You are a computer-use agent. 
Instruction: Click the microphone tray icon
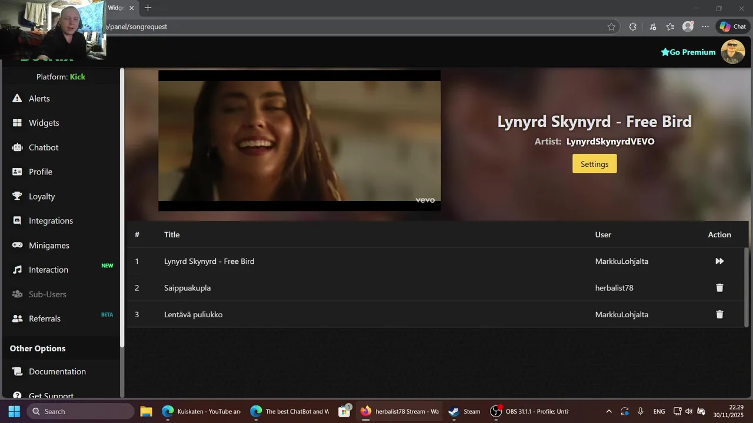click(641, 411)
